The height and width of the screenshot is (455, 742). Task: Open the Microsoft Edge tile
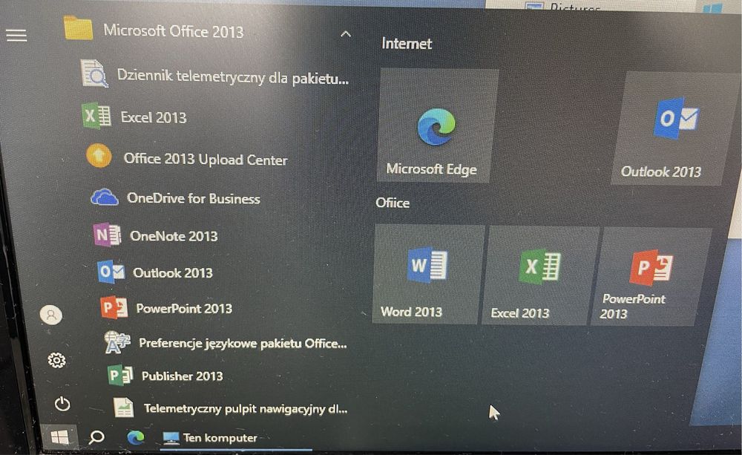[437, 125]
